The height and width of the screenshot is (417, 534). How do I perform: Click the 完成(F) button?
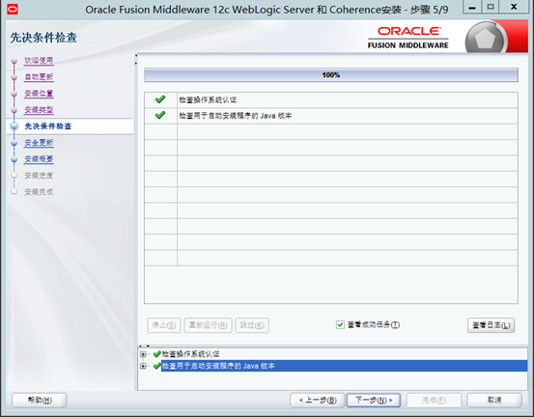click(x=434, y=401)
